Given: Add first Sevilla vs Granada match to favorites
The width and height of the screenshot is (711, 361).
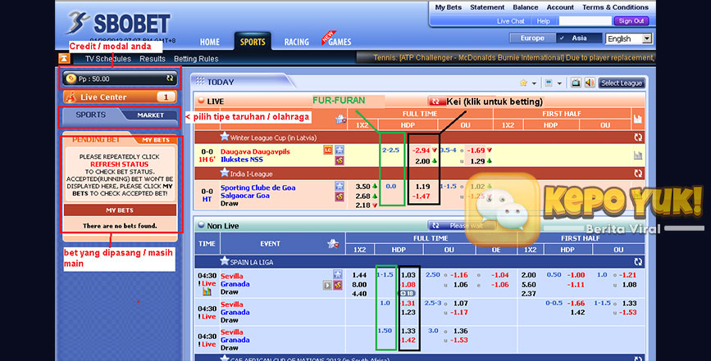Looking at the screenshot, I should [x=338, y=274].
